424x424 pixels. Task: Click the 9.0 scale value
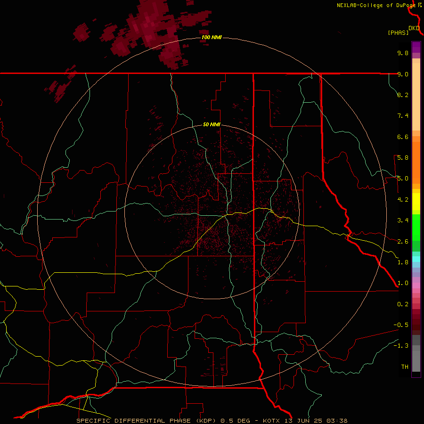pos(403,74)
